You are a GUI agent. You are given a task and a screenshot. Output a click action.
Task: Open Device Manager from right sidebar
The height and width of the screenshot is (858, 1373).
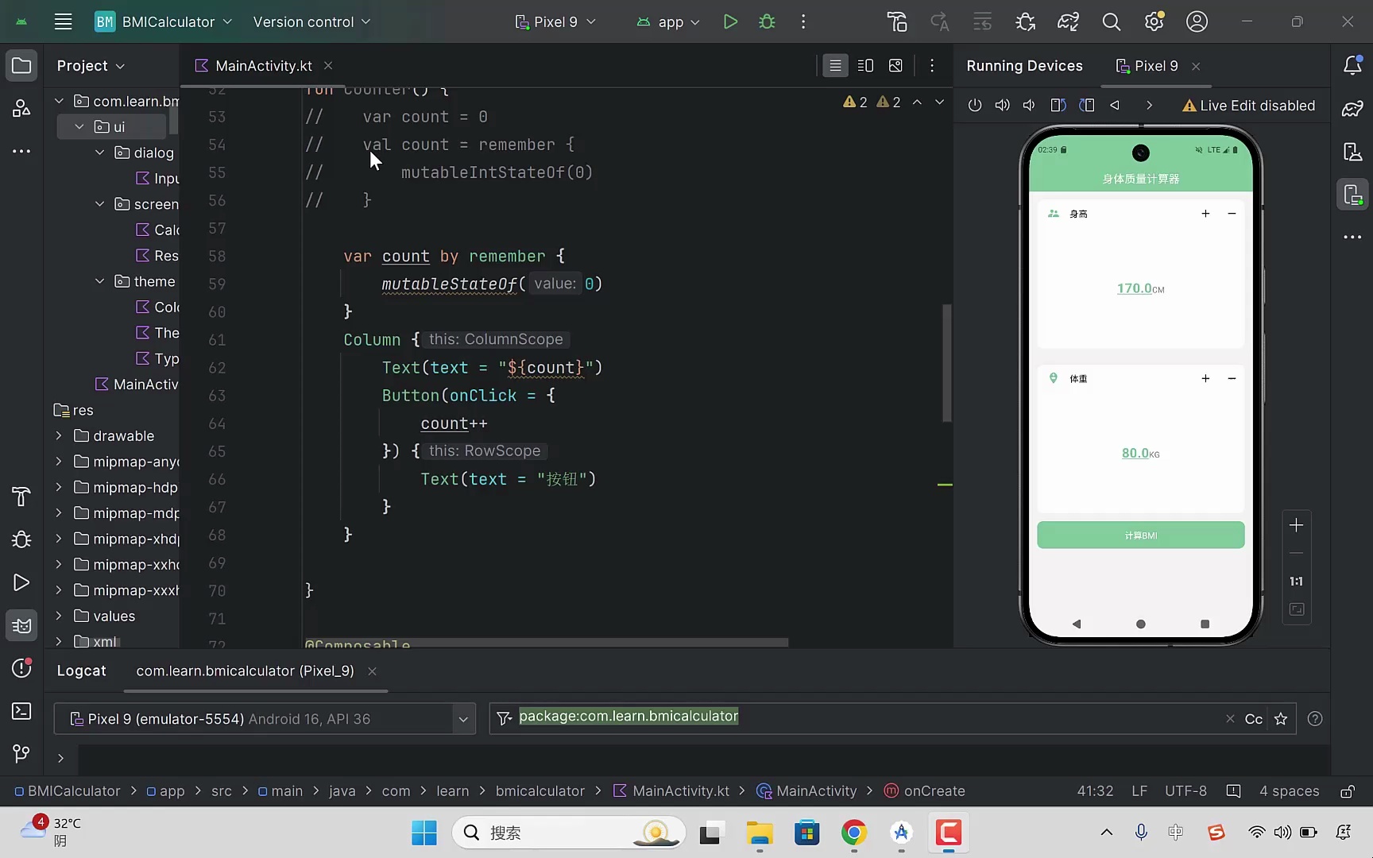click(1352, 152)
